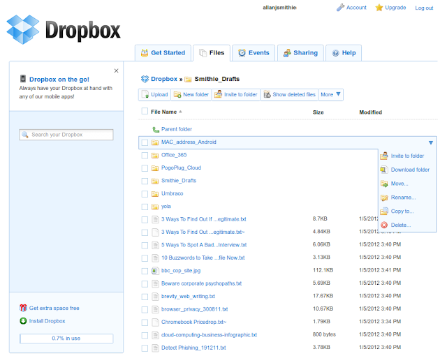The width and height of the screenshot is (447, 356).
Task: Check the Office_365 checkbox
Action: (145, 156)
